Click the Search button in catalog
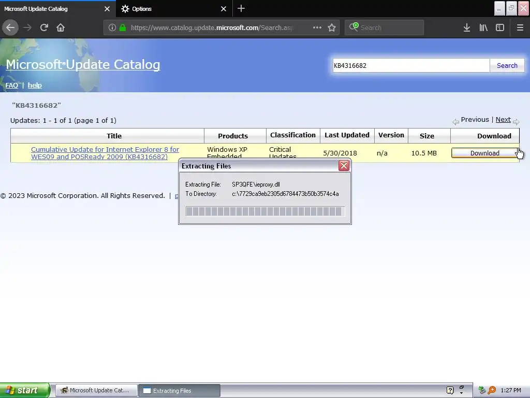Image resolution: width=530 pixels, height=398 pixels. 507,65
